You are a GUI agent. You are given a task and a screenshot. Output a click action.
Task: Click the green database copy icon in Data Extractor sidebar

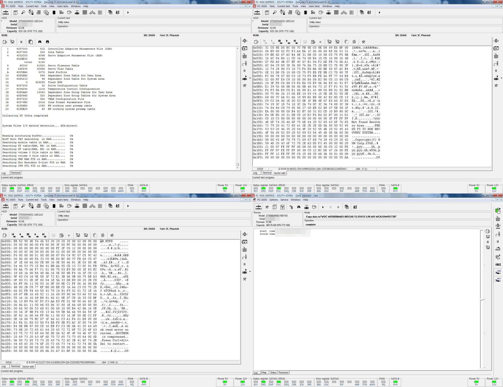[498, 211]
